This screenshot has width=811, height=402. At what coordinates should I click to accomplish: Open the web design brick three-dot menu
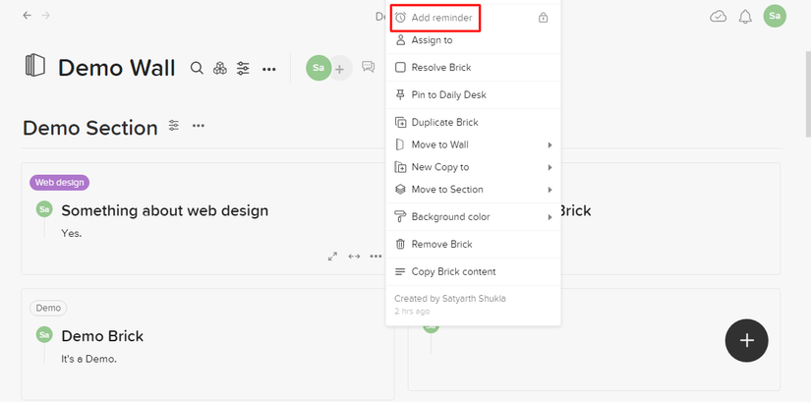tap(377, 257)
